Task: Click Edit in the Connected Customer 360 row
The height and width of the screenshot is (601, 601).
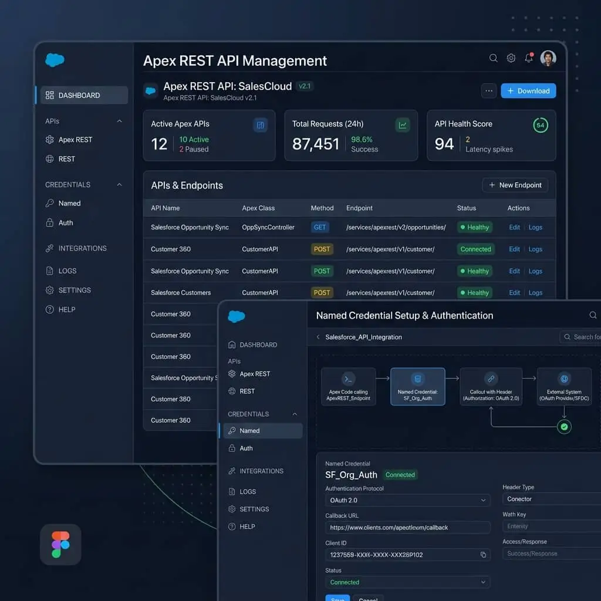Action: click(x=514, y=249)
